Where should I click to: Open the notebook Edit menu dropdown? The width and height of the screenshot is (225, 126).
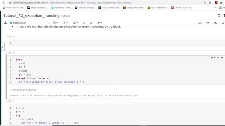pos(65,23)
